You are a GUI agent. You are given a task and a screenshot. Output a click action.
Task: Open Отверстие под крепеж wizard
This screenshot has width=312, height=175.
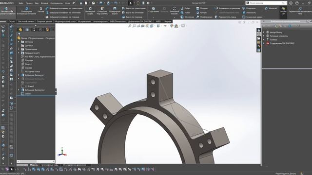(x=102, y=11)
